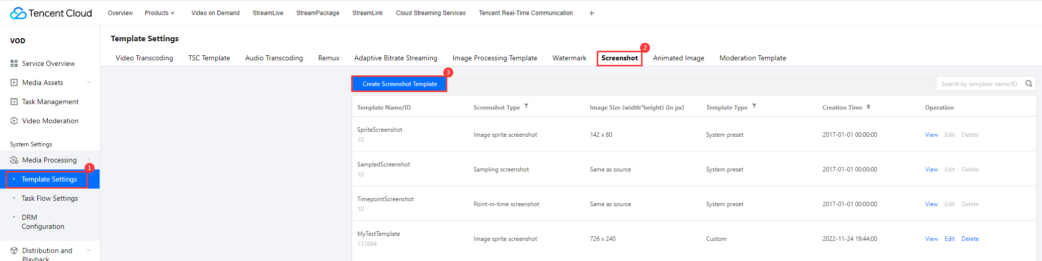Open the Products dropdown menu
1042x261 pixels.
[159, 13]
